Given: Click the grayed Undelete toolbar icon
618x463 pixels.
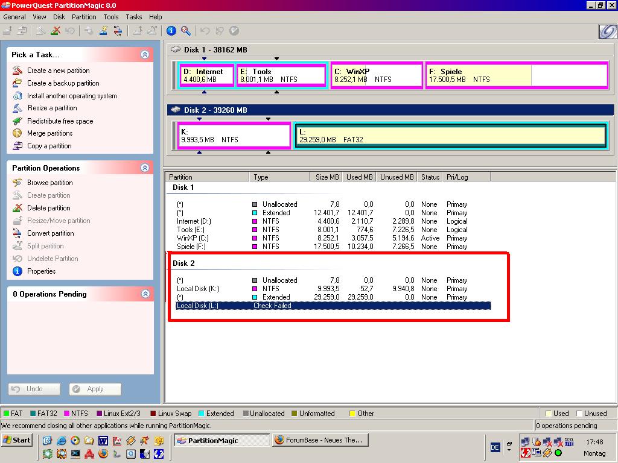Looking at the screenshot, I should 70,31.
